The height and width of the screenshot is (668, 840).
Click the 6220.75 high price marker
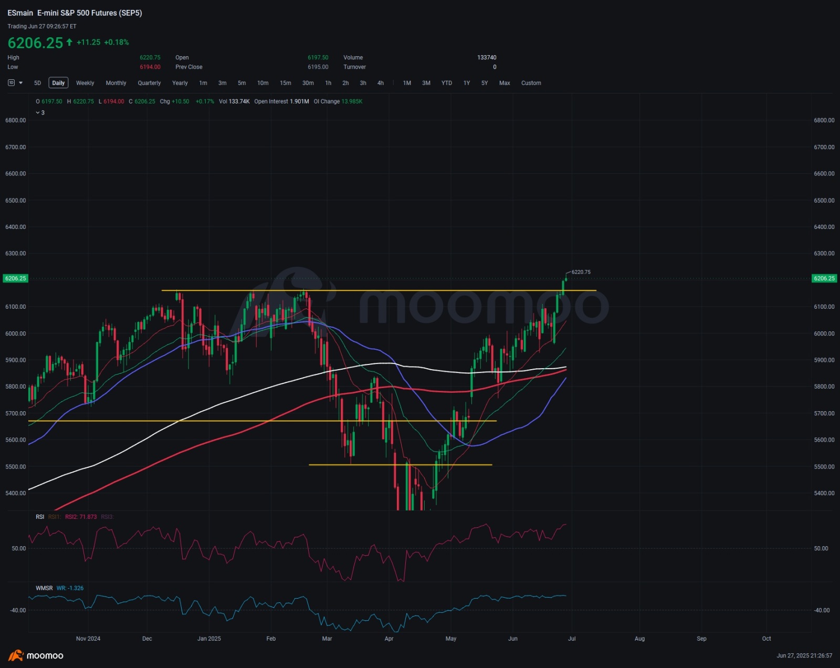click(581, 272)
